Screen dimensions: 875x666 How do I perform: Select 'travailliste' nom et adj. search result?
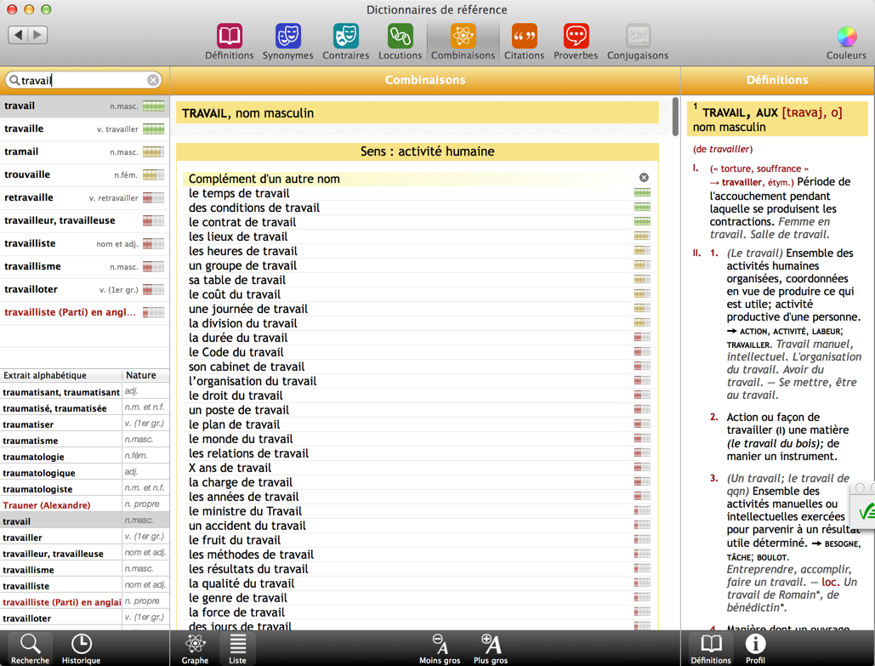click(x=84, y=243)
